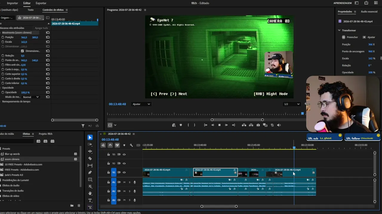The image size is (382, 214).
Task: Select the Razor tool
Action: click(x=90, y=158)
